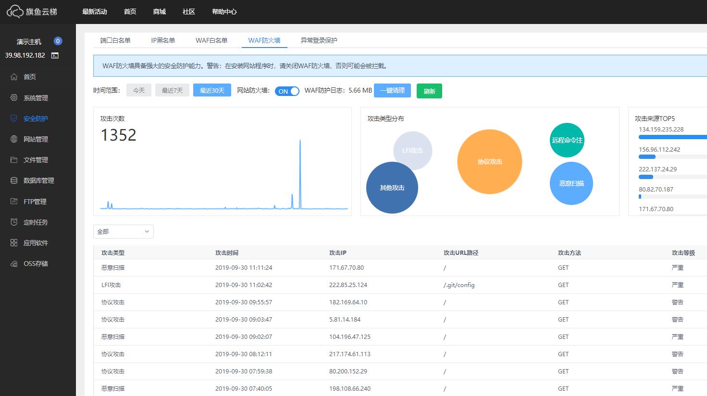
Task: Click the green 刷新 button
Action: 429,91
